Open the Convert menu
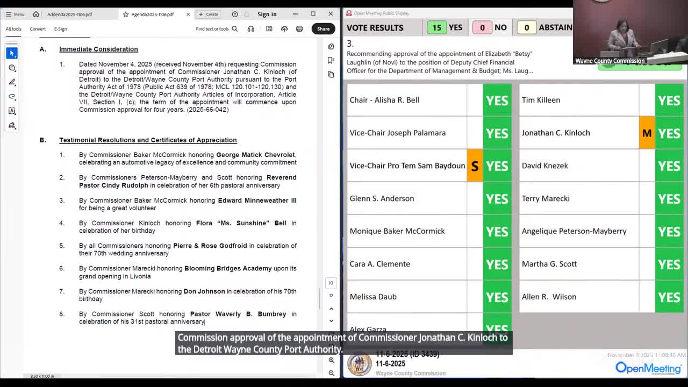 [x=38, y=28]
